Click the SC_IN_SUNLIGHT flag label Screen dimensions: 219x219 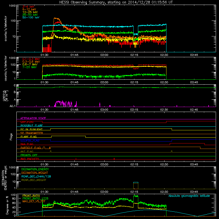pos(31,129)
